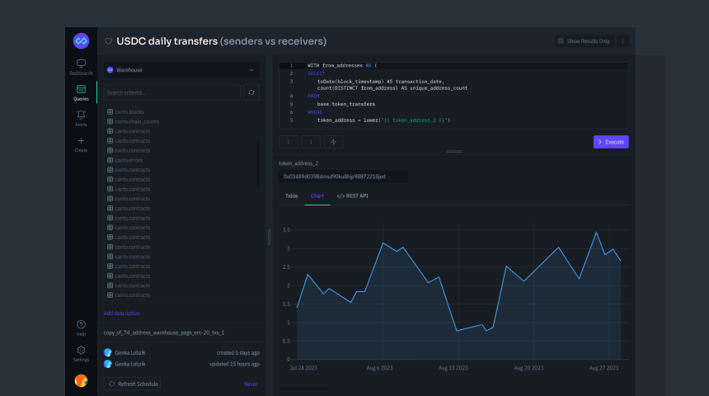
Task: Toggle Show Results Only
Action: tap(584, 41)
